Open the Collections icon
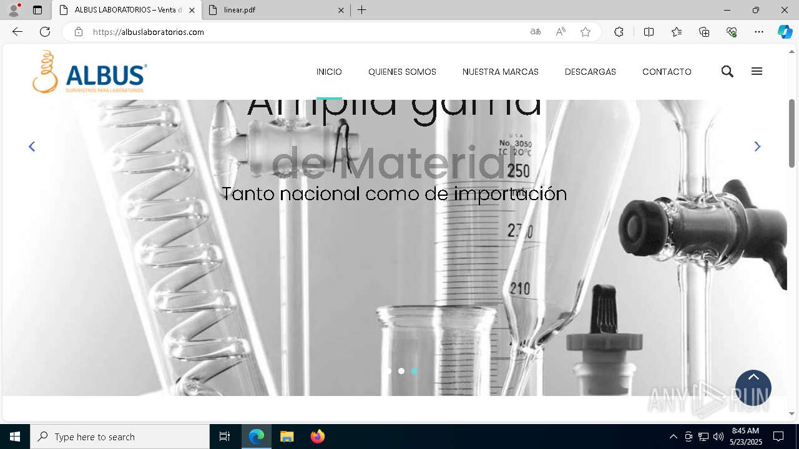Image resolution: width=799 pixels, height=449 pixels. 704,32
